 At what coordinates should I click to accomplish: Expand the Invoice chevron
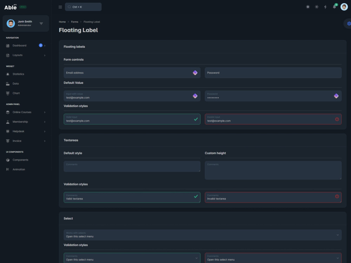tap(45, 141)
